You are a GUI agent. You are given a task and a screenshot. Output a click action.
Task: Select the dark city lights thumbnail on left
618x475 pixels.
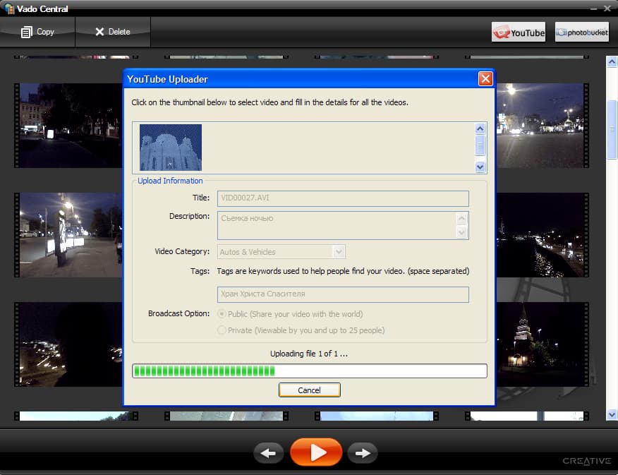[68, 344]
